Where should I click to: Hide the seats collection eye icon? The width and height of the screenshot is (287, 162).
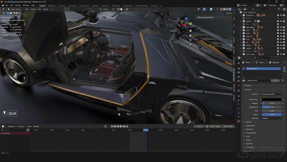pyautogui.click(x=281, y=33)
